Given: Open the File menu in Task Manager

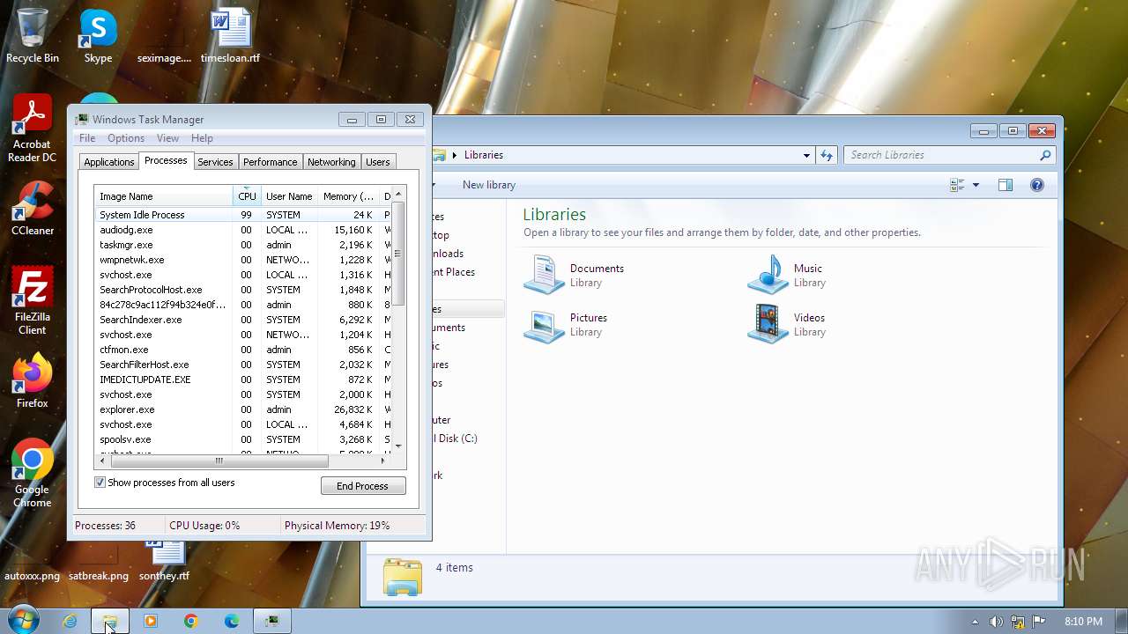Looking at the screenshot, I should coord(87,138).
